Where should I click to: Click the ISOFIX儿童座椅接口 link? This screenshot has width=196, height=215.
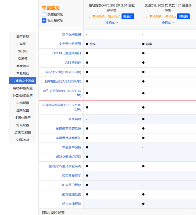[66, 53]
